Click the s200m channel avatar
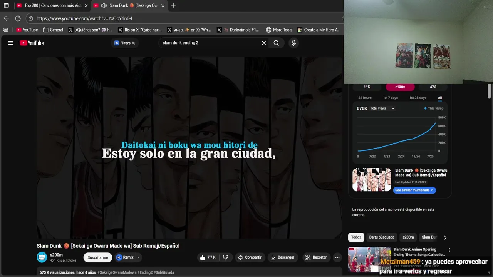The height and width of the screenshot is (277, 493). pos(42,257)
